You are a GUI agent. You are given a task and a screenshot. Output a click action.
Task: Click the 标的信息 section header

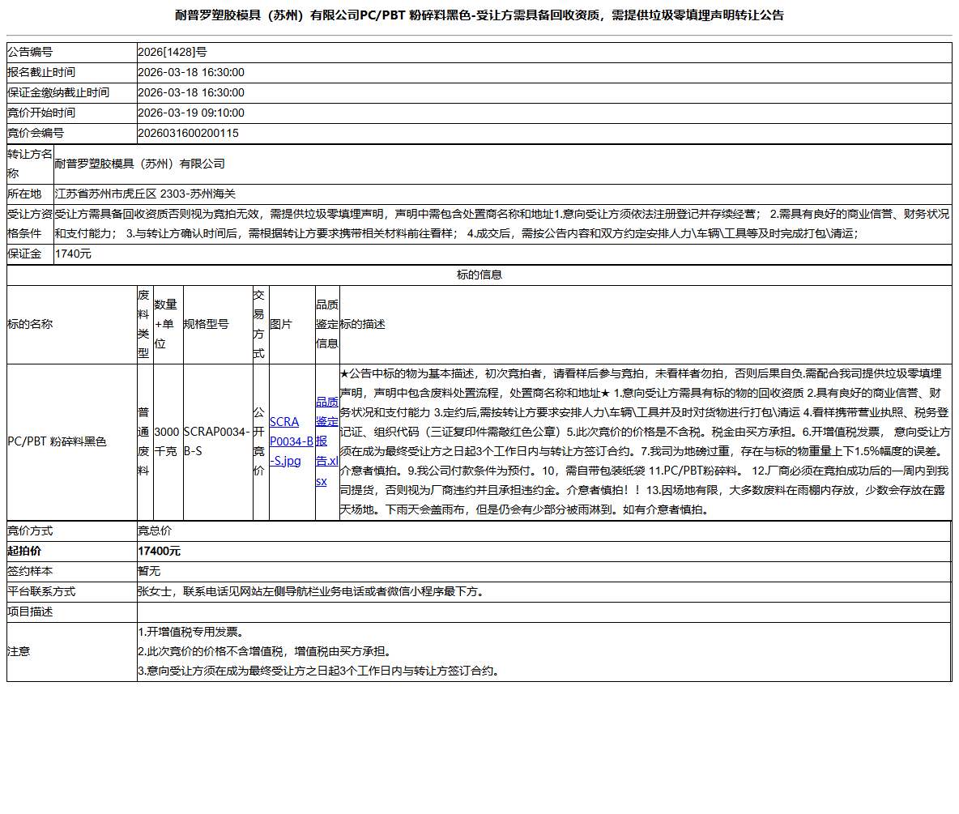(481, 275)
